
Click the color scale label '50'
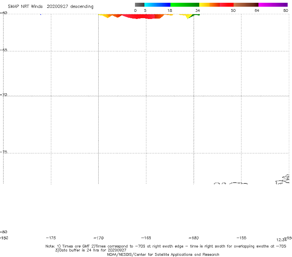pyautogui.click(x=233, y=11)
